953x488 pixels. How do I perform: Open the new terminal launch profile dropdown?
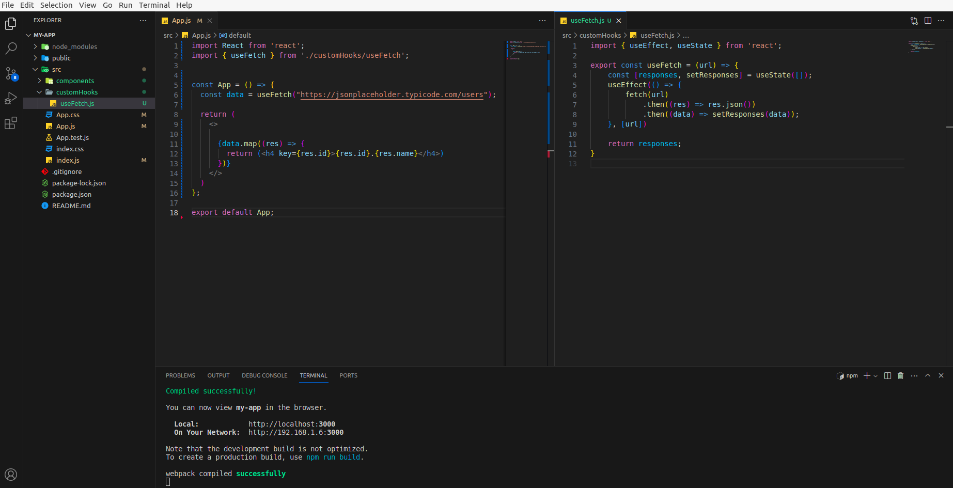[876, 376]
